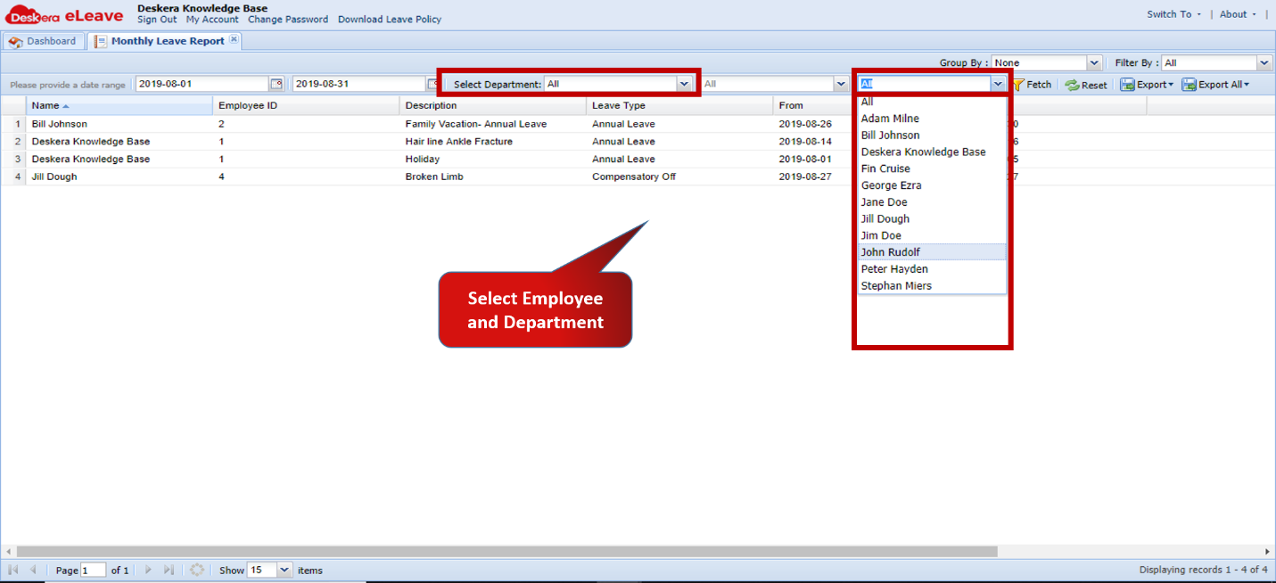
Task: Pick Jill Dough in employee dropdown list
Action: pyautogui.click(x=932, y=219)
